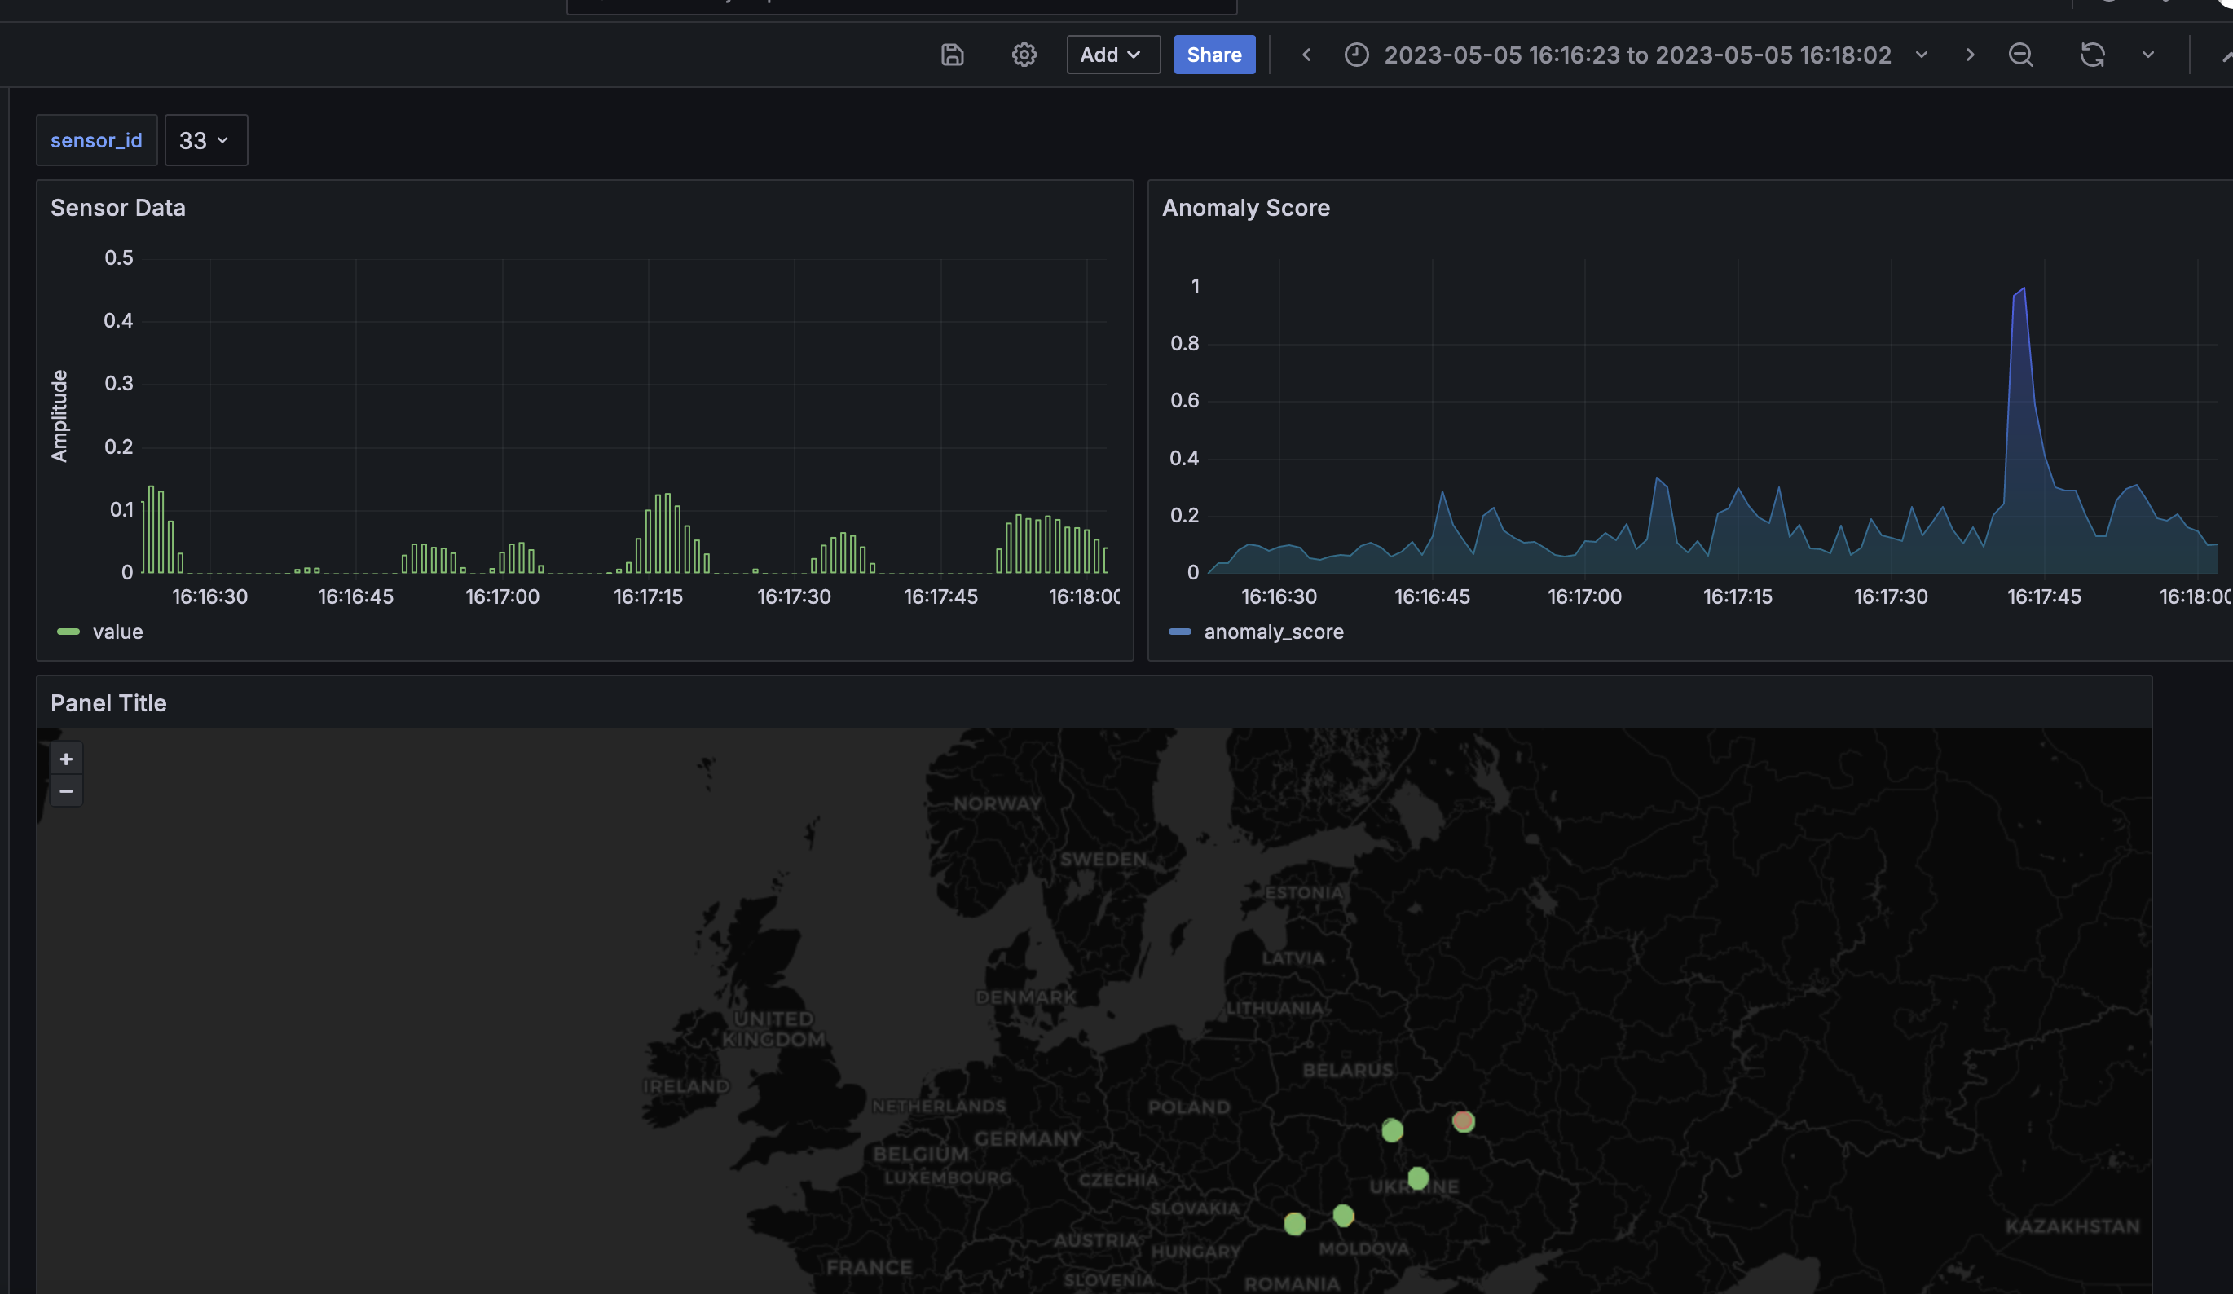Refresh the dashboard with refresh icon
This screenshot has height=1294, width=2233.
click(2091, 55)
